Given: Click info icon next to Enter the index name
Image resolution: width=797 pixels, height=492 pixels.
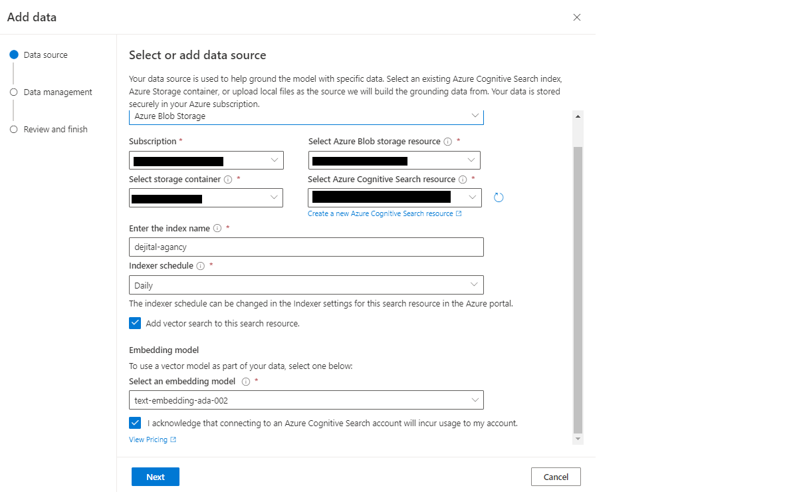Looking at the screenshot, I should 217,228.
